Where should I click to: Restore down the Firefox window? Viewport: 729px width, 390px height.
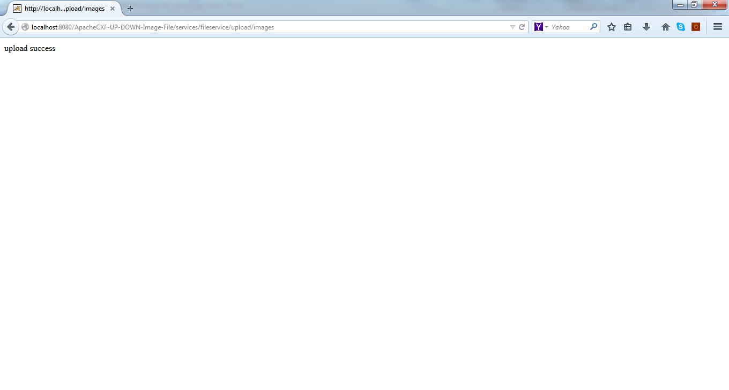[x=694, y=4]
